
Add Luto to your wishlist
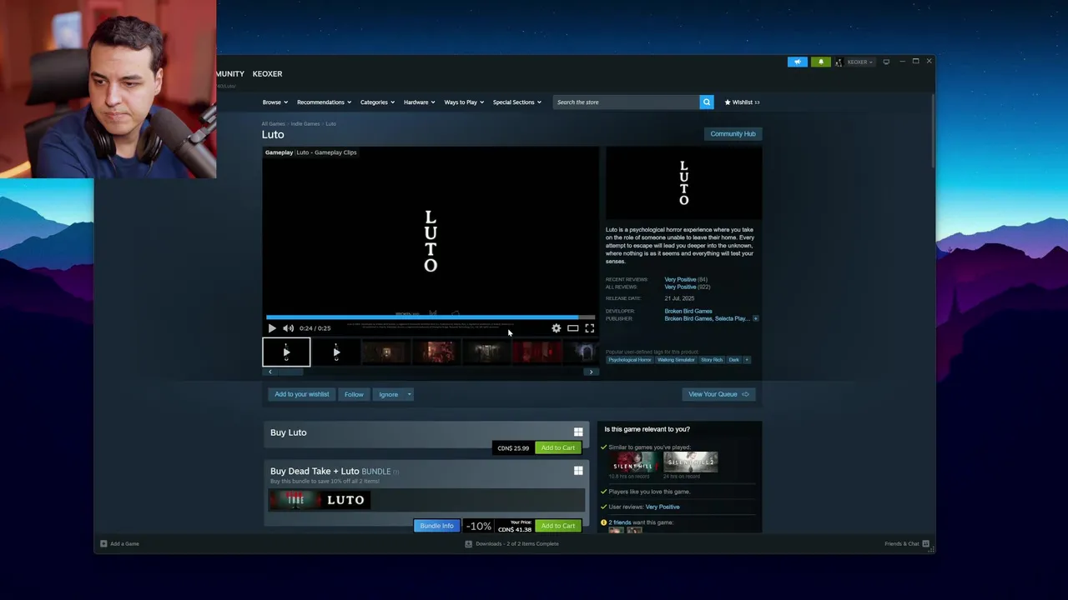pos(302,394)
